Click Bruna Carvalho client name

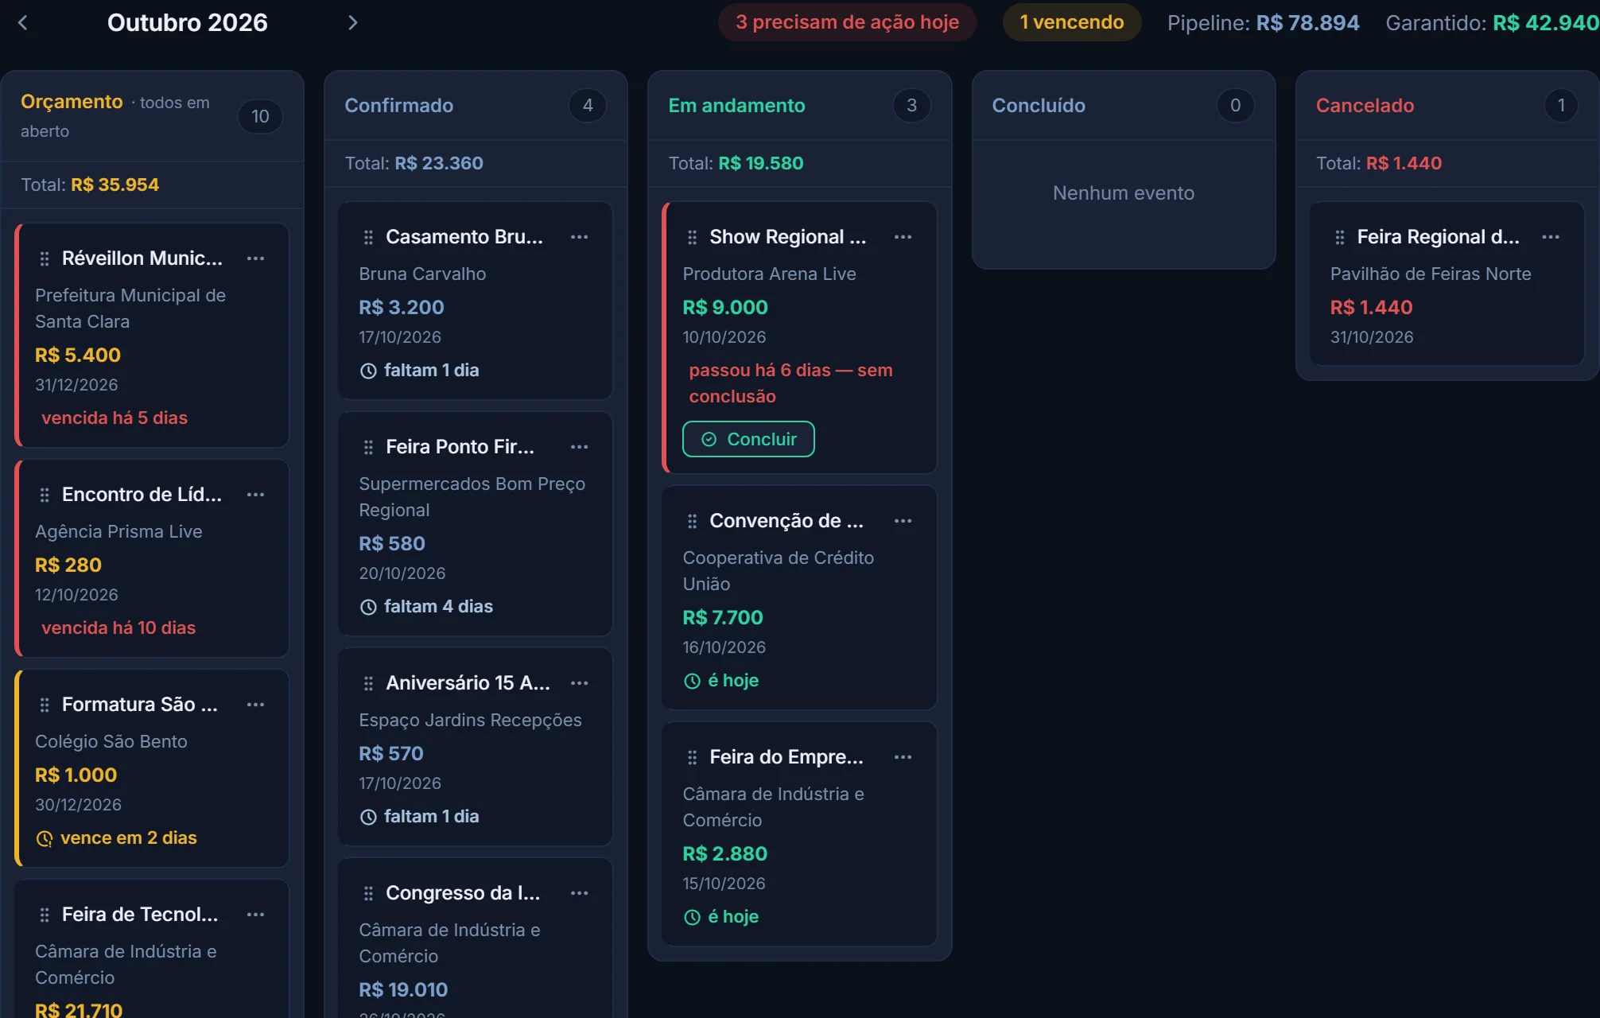point(422,274)
